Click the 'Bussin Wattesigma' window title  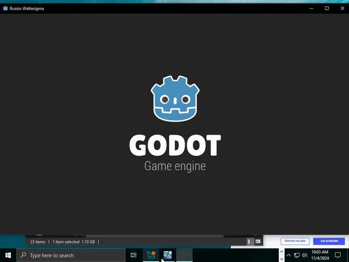27,9
